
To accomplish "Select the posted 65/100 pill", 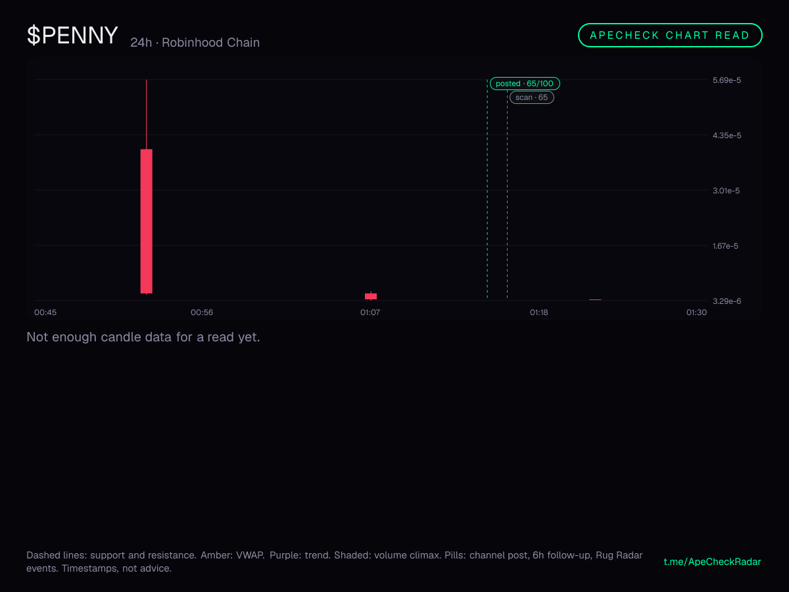I will pos(525,84).
